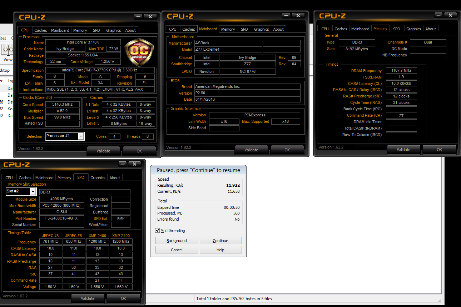Screen dimensions: 461x307
Task: Cancel the paused benchmark
Action: (177, 250)
